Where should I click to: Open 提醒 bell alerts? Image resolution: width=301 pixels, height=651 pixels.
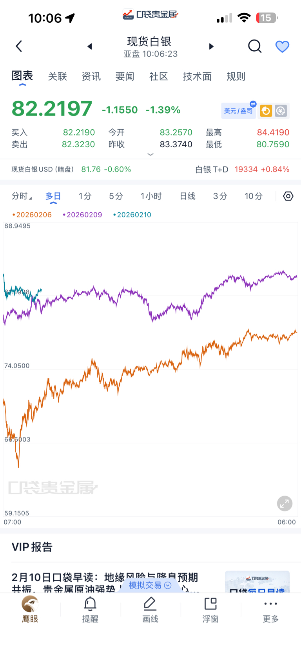pyautogui.click(x=90, y=609)
